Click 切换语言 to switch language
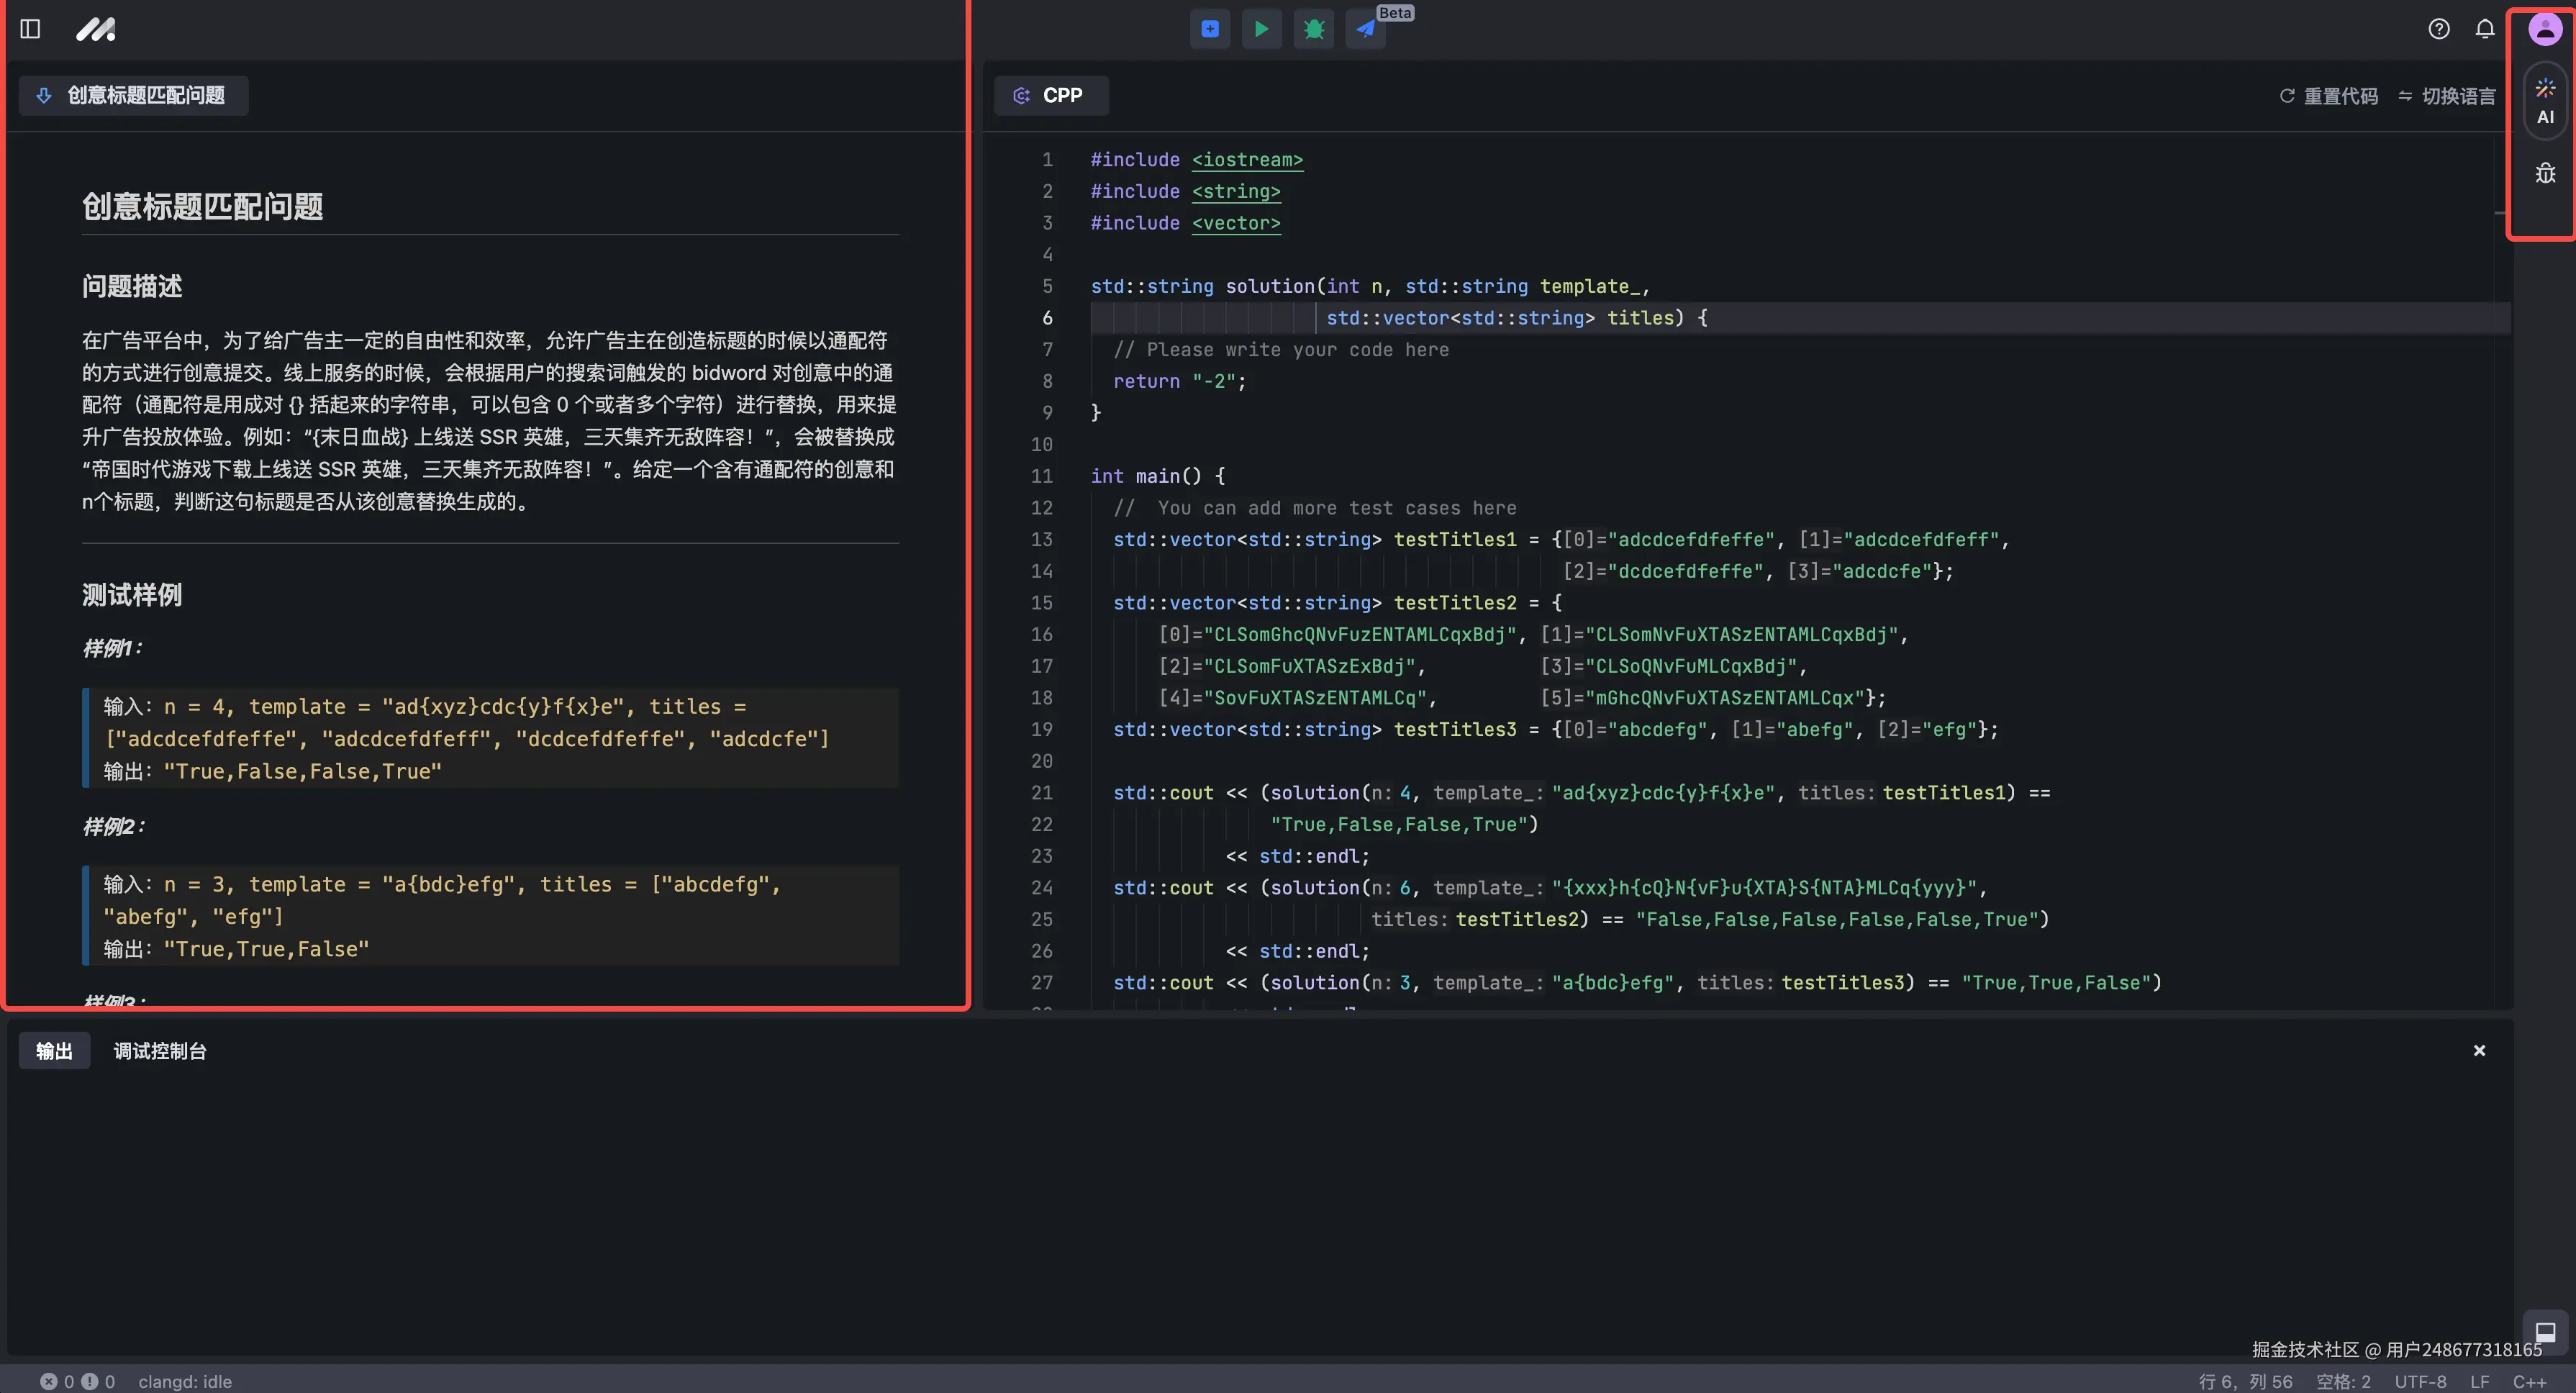Screen dimensions: 2576x1393 (2446, 96)
